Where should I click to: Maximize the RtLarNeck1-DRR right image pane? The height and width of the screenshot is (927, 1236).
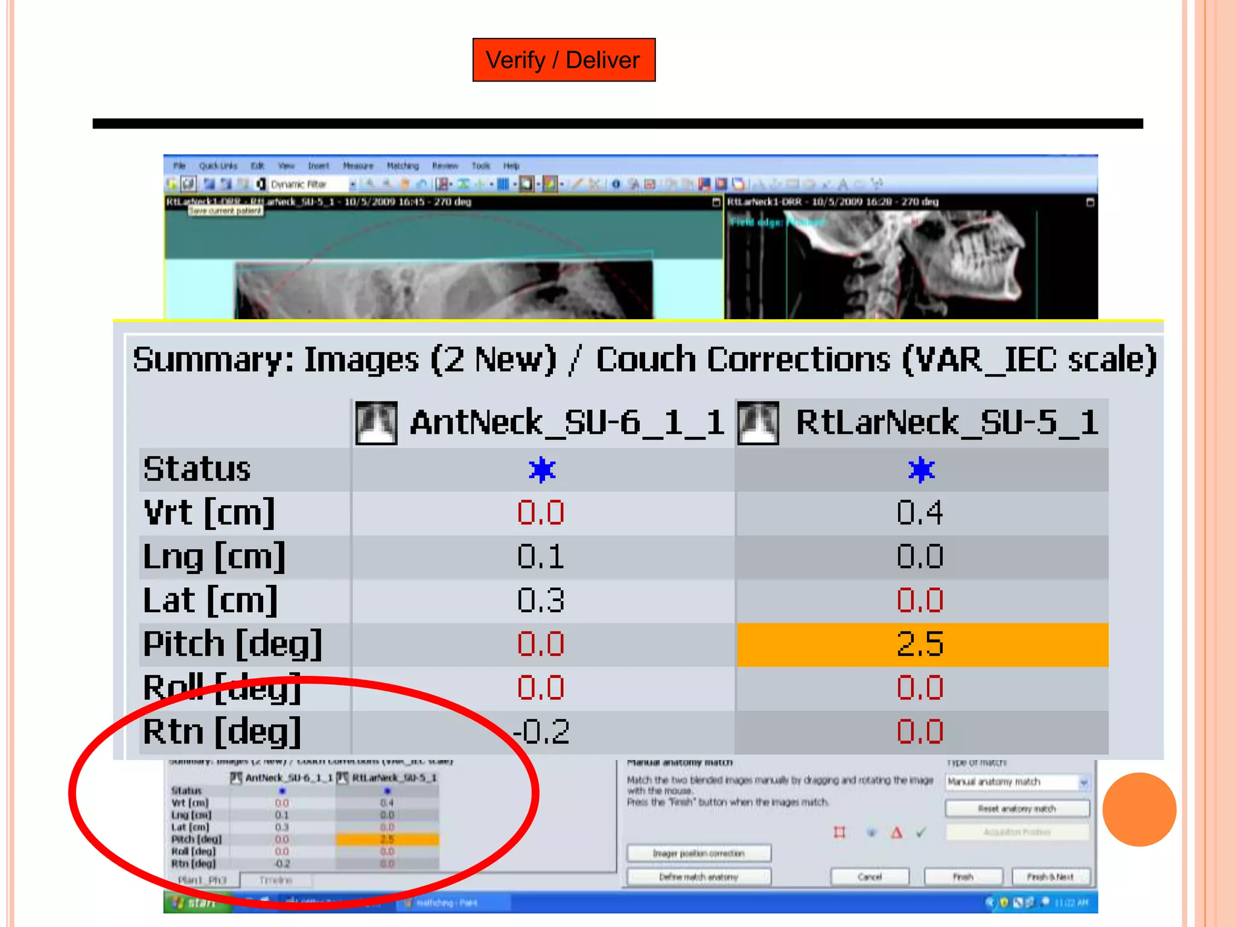(1090, 202)
